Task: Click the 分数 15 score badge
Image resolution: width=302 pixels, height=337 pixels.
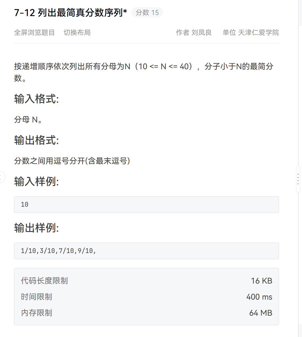Action: pyautogui.click(x=147, y=12)
